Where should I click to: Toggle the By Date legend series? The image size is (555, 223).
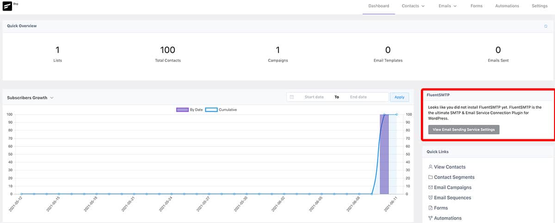(190, 110)
